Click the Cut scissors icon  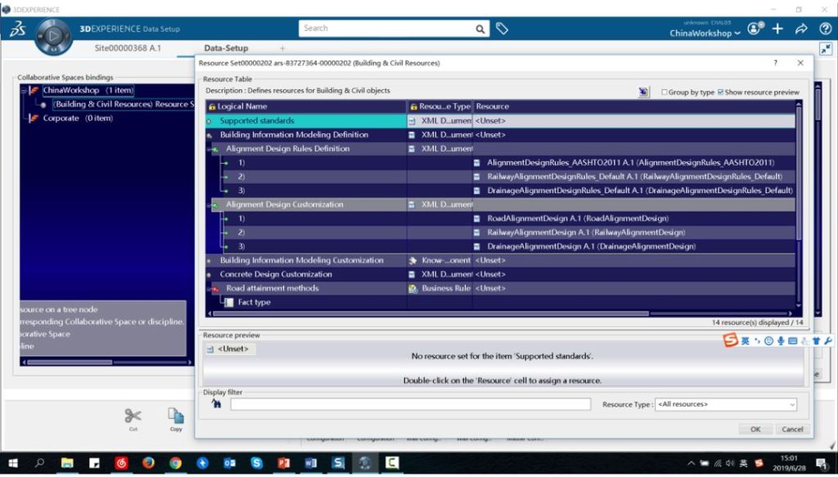[133, 416]
